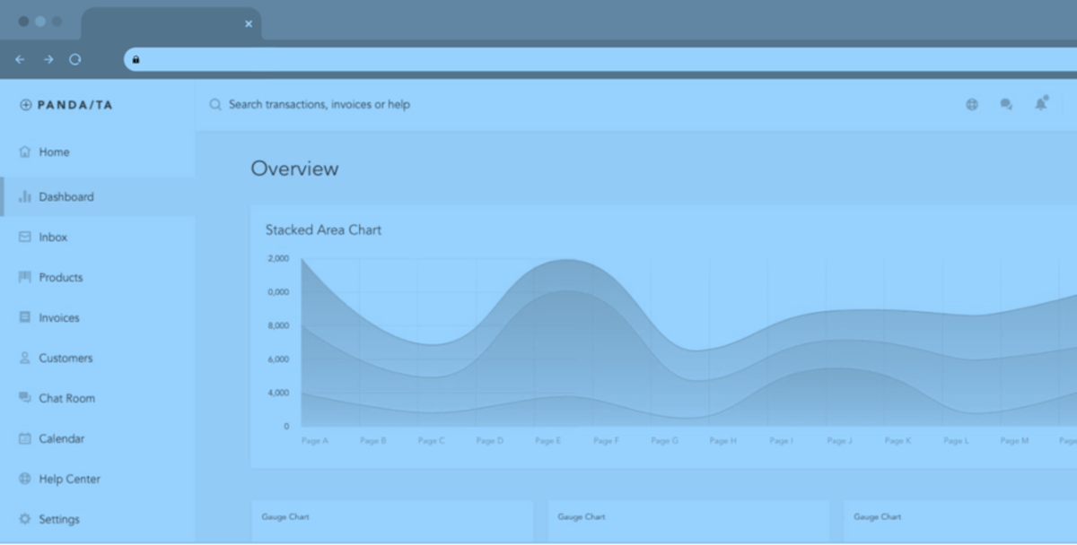Click the Invoices icon in sidebar
The image size is (1077, 545).
tap(25, 318)
